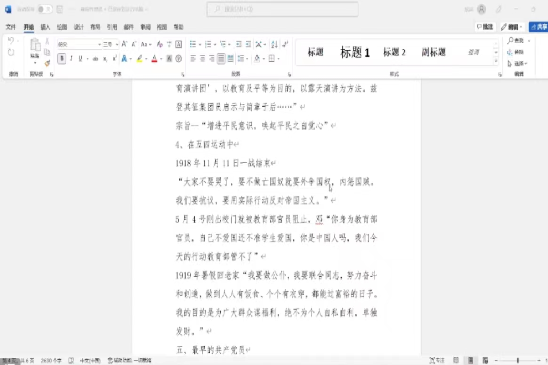Open the 插入 (Insert) ribbon tab
The height and width of the screenshot is (365, 548).
pos(45,27)
